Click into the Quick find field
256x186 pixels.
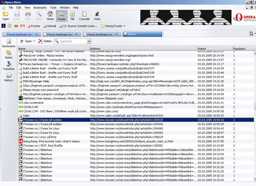coord(71,41)
